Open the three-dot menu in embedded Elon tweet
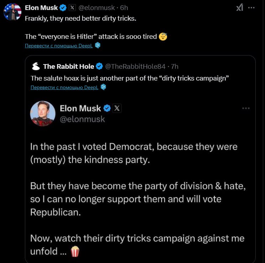Viewport: 265px width, 263px height. (246, 108)
